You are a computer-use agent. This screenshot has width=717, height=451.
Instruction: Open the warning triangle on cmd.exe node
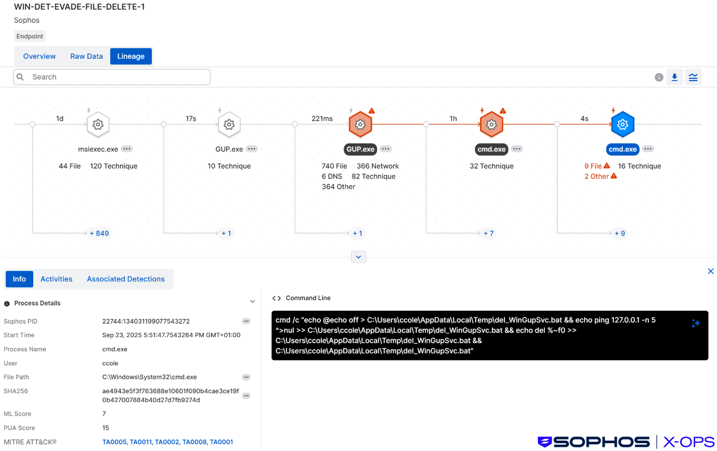(502, 110)
